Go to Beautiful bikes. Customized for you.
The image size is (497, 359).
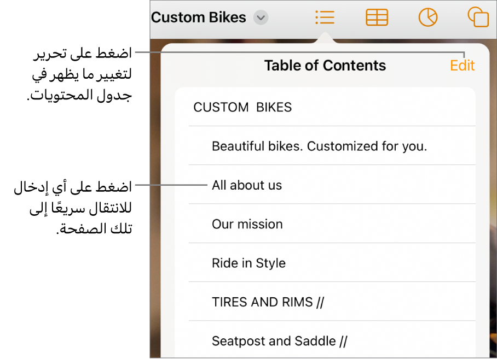point(319,146)
